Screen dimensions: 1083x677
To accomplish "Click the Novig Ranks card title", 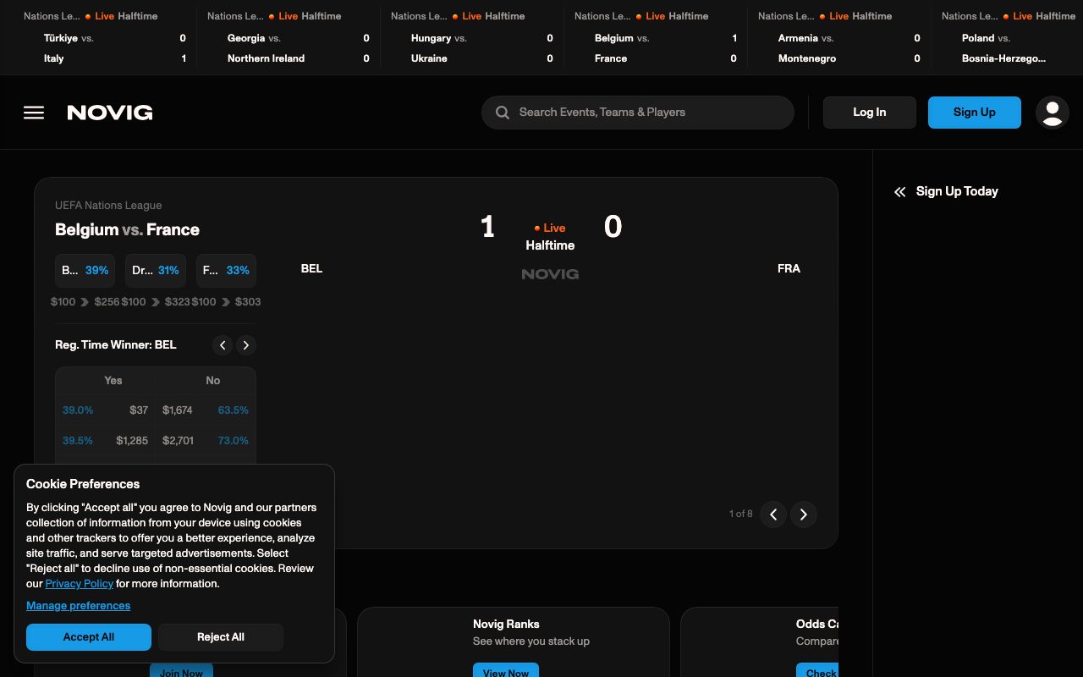I will (506, 624).
